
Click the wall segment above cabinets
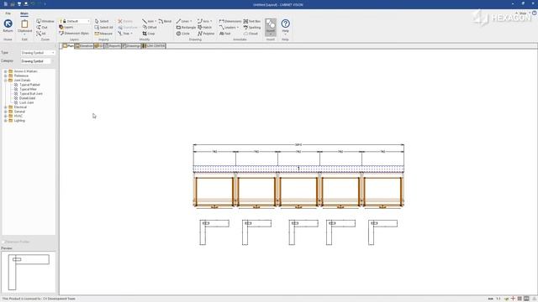[x=298, y=169]
